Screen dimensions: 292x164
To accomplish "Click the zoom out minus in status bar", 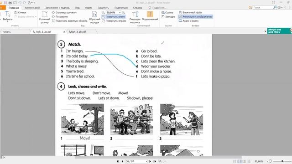I will (271, 161).
